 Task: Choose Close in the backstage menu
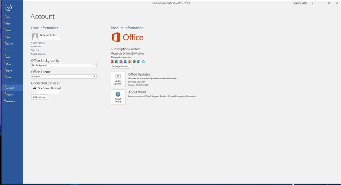(12, 77)
